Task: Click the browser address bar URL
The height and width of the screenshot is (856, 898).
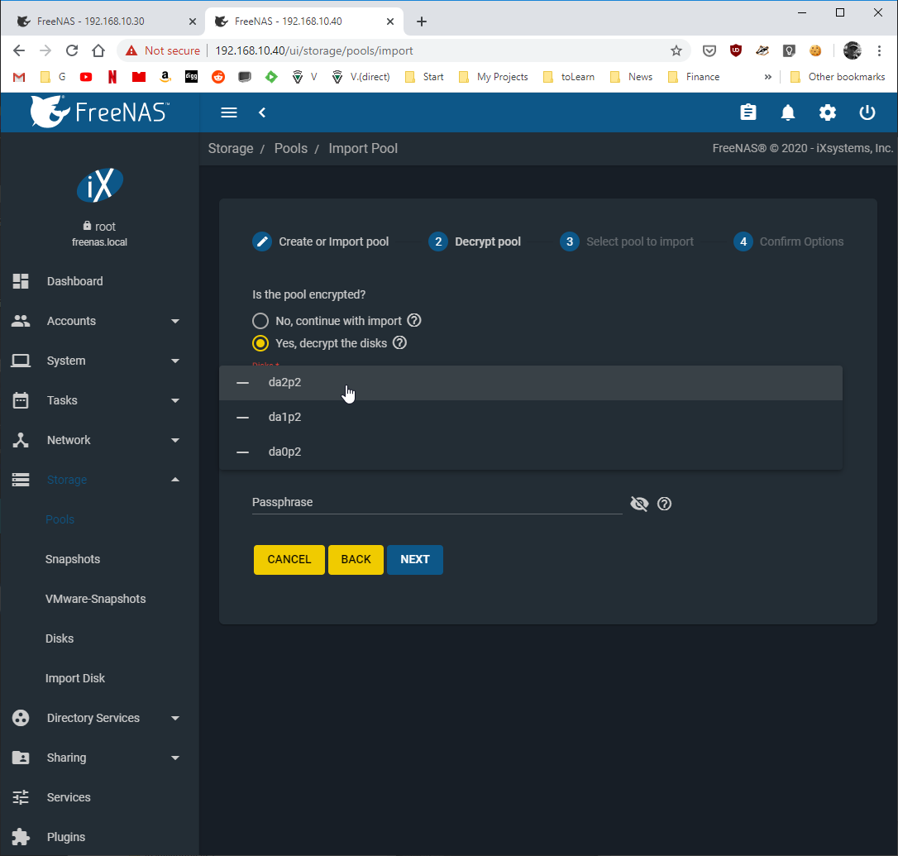Action: pos(314,50)
